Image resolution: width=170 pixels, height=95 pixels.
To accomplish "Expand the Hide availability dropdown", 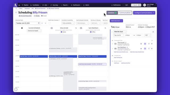I will pyautogui.click(x=68, y=23).
